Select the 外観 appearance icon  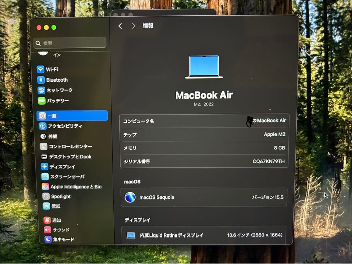pos(43,136)
